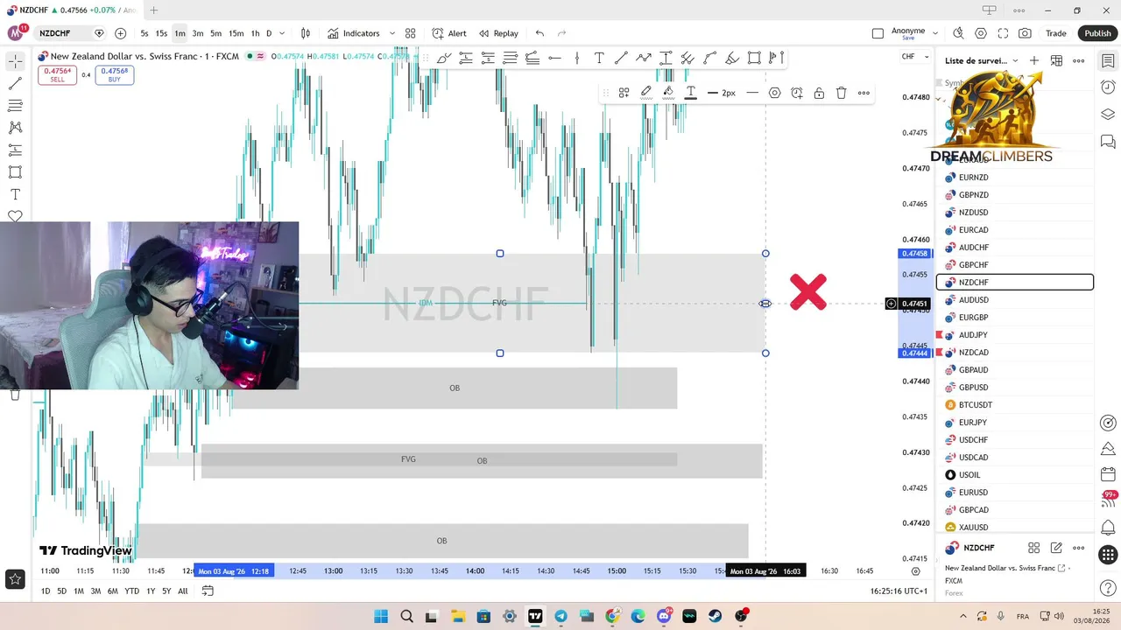
Task: Open quick search in the top bar
Action: 958,33
